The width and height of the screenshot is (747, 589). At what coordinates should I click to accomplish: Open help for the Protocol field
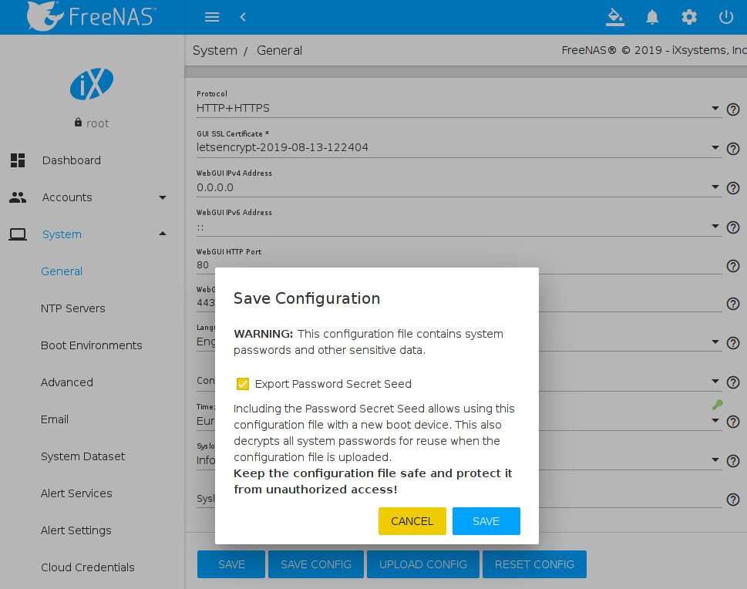click(734, 109)
